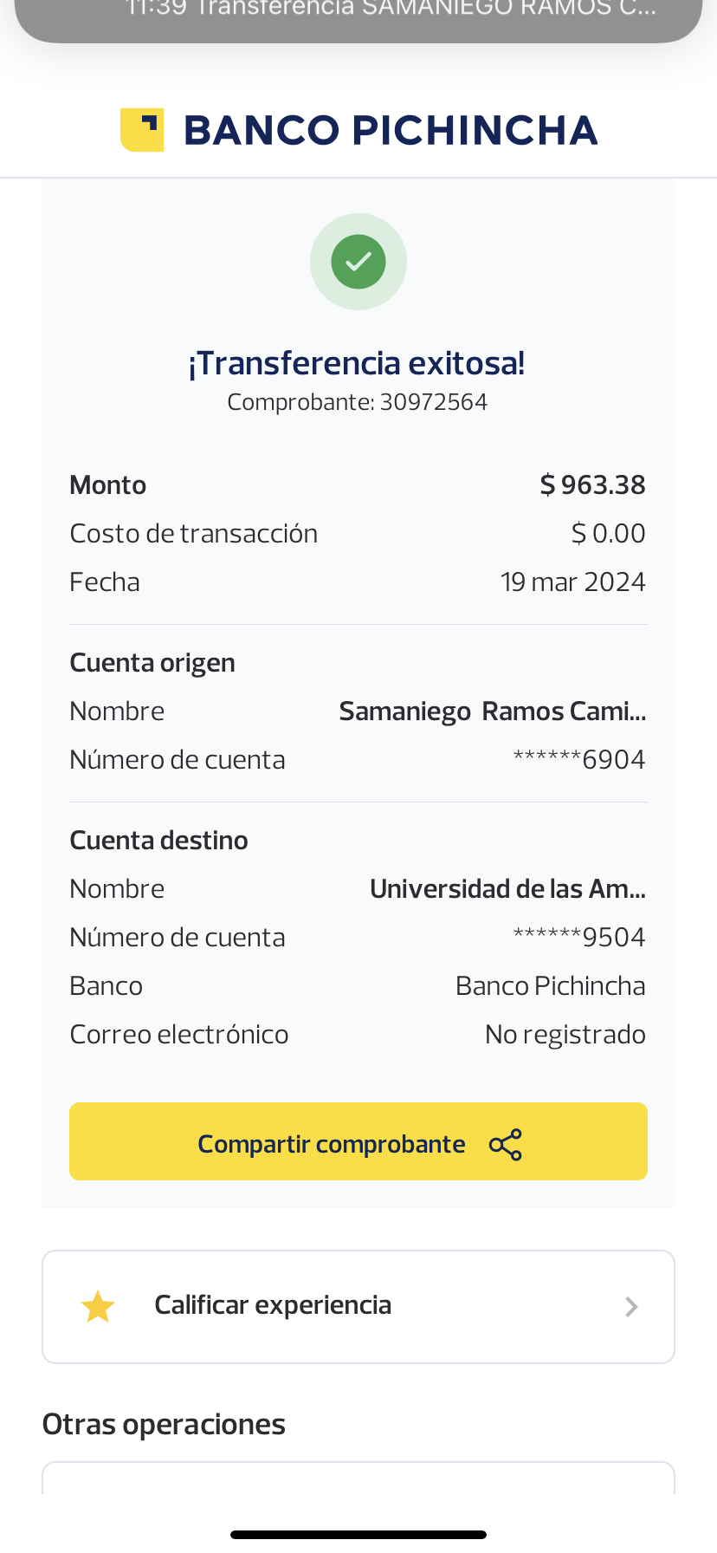This screenshot has width=717, height=1553.
Task: Tap the share icon on yellow button
Action: [506, 1145]
